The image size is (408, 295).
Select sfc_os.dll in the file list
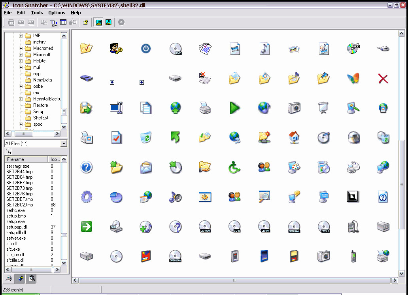(x=15, y=255)
